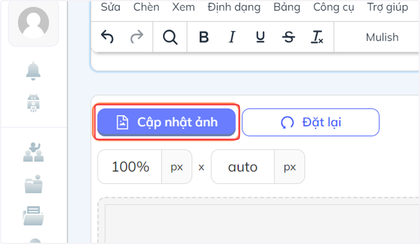Toggle italic formatting
This screenshot has height=244, width=420.
click(232, 37)
